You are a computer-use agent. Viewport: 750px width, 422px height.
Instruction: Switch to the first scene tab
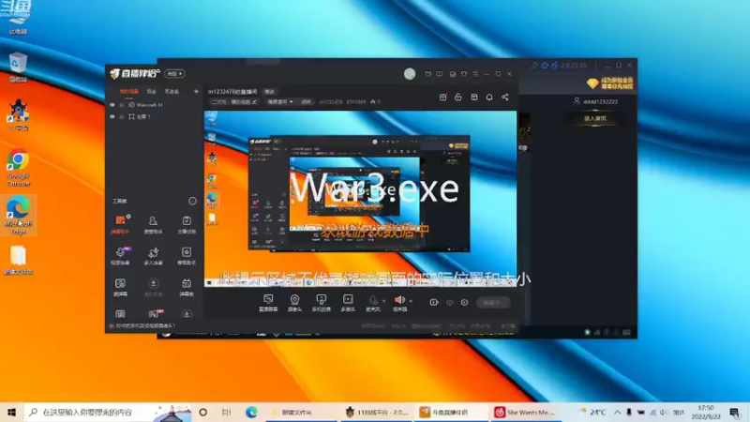coord(128,91)
